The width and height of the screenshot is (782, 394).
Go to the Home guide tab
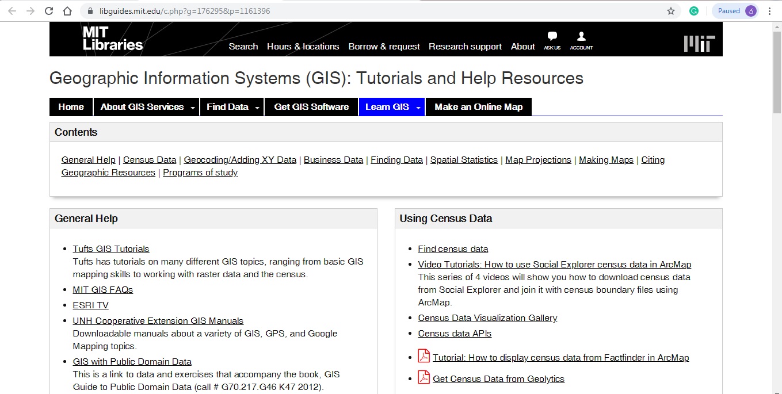71,107
